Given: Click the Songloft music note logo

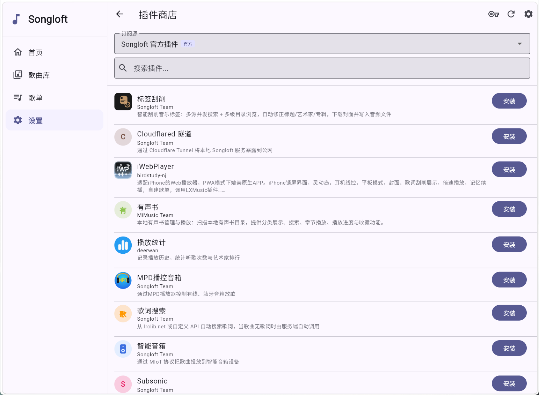Looking at the screenshot, I should pyautogui.click(x=16, y=19).
